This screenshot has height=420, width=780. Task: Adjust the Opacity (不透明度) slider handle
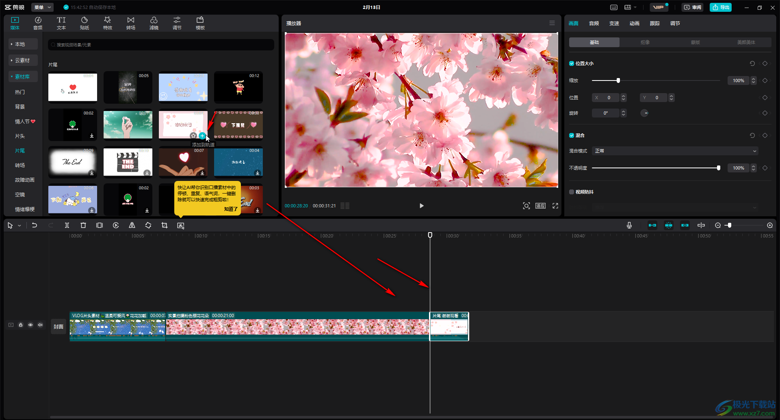point(719,168)
